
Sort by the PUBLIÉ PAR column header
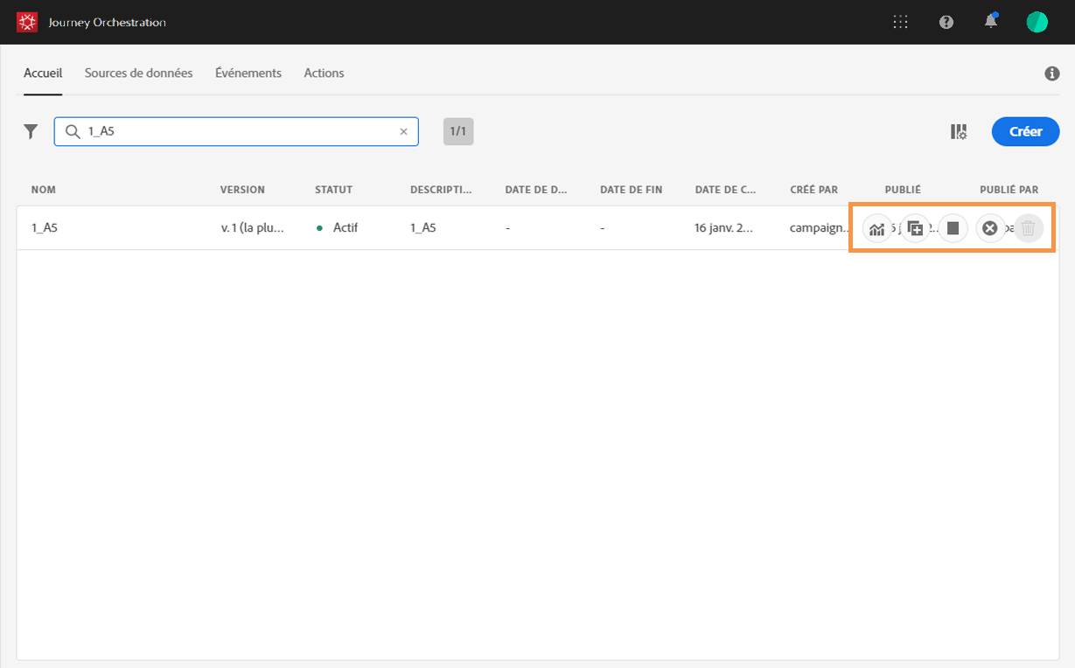tap(1009, 190)
